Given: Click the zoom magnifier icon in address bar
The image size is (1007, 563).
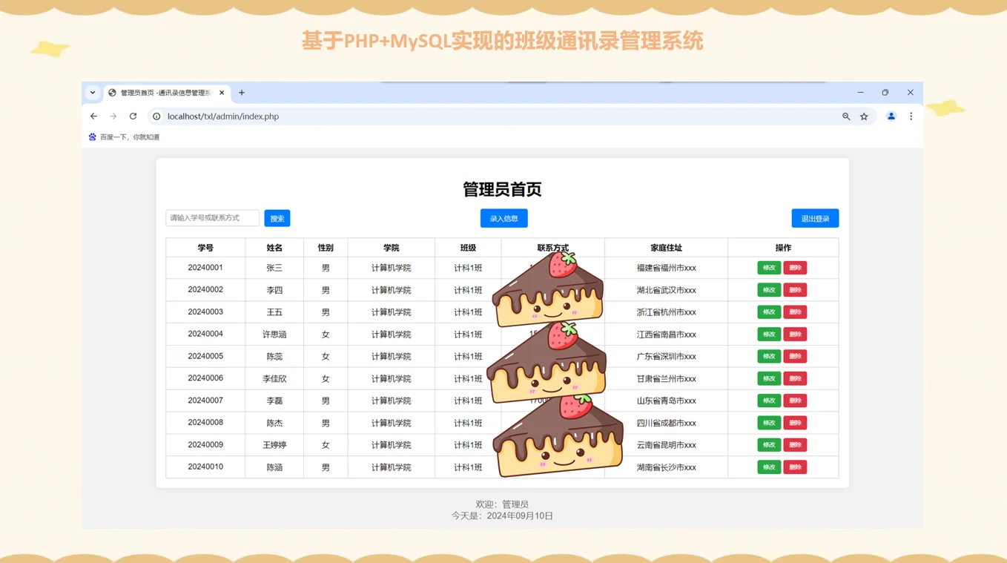Looking at the screenshot, I should point(845,116).
